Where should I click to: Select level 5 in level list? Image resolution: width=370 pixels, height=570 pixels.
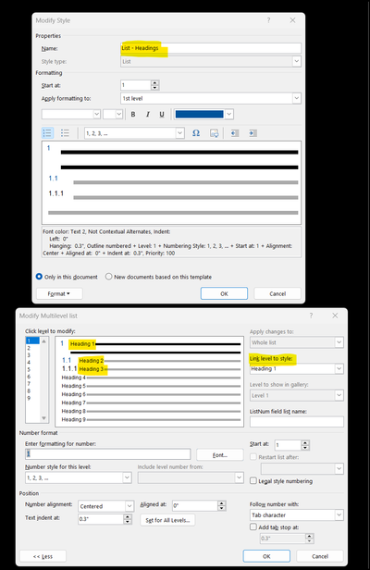[x=32, y=369]
